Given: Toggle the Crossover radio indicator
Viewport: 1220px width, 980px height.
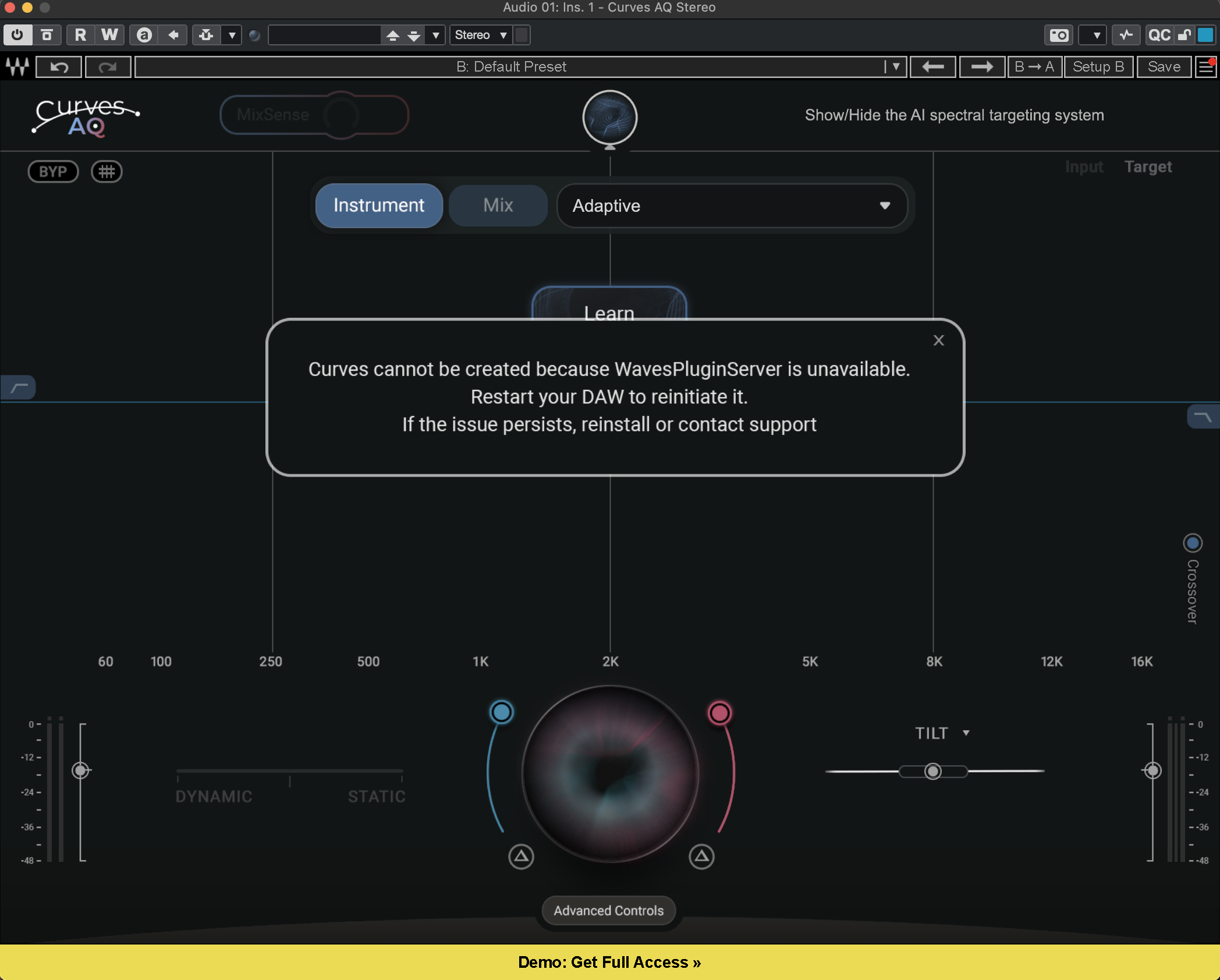Looking at the screenshot, I should 1193,543.
